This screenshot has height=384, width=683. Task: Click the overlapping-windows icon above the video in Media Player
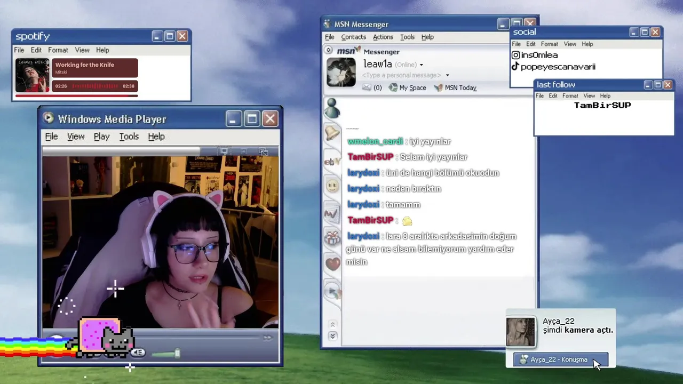[x=263, y=152]
